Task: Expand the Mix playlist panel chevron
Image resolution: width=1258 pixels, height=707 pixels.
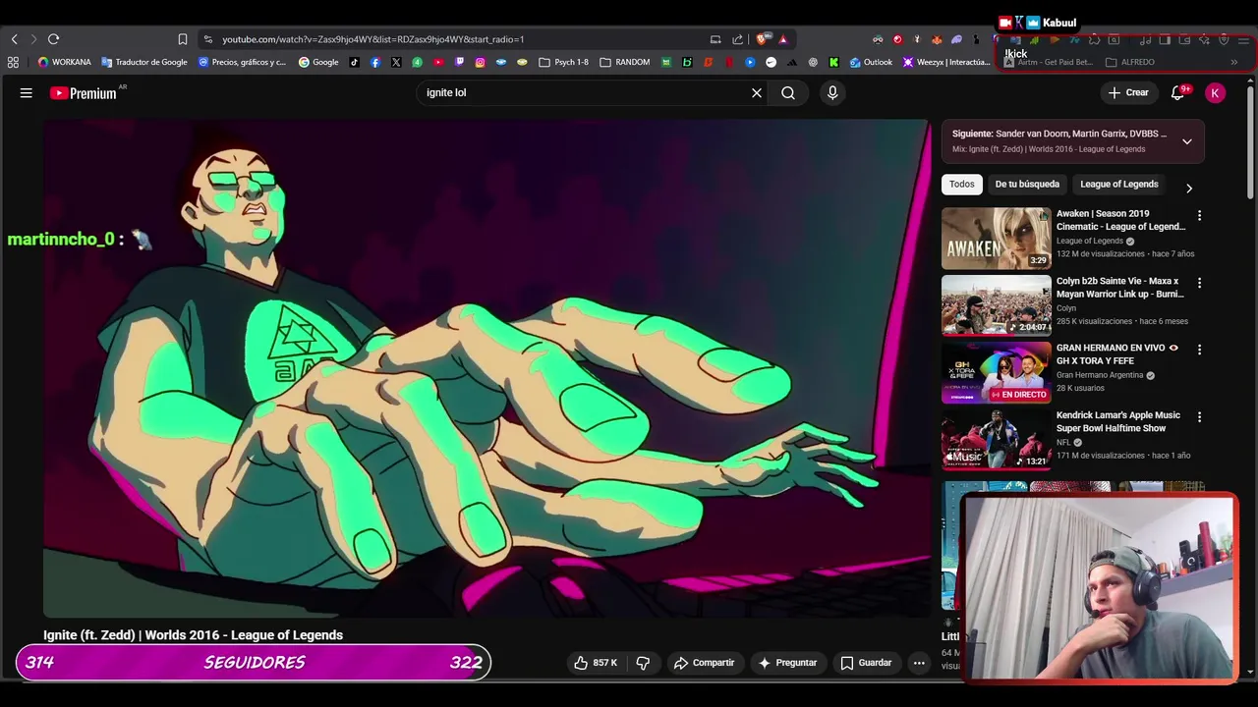Action: click(1187, 141)
